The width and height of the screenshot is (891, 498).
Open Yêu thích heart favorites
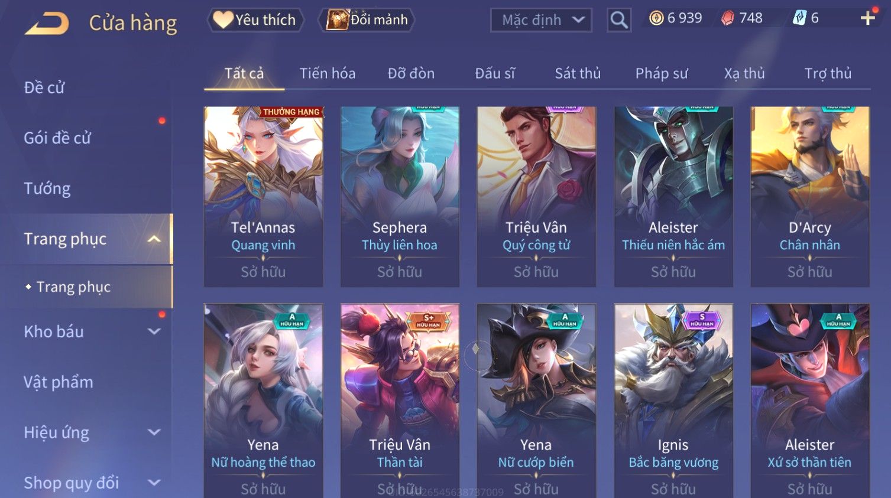(x=255, y=20)
